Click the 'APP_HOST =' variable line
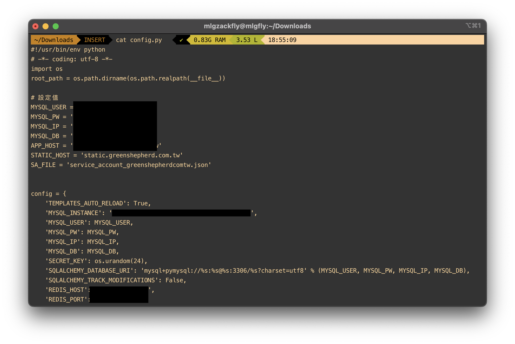 (52, 146)
